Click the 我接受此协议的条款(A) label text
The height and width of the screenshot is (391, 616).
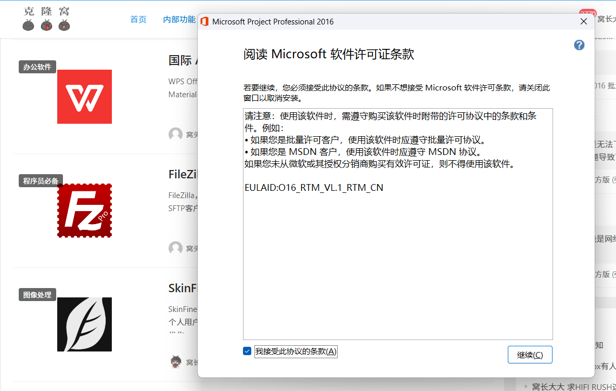(x=296, y=351)
